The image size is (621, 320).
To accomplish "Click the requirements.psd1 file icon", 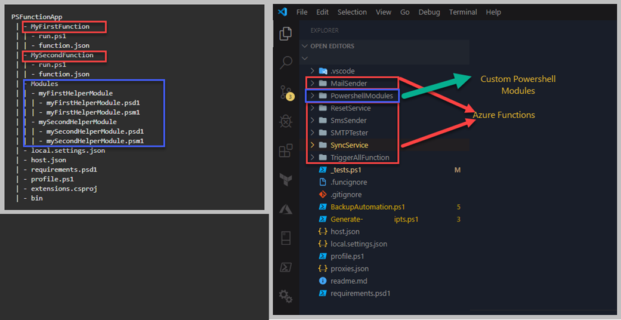I will [x=323, y=293].
